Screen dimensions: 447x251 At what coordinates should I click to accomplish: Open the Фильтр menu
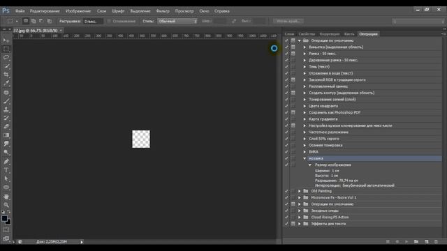[163, 11]
